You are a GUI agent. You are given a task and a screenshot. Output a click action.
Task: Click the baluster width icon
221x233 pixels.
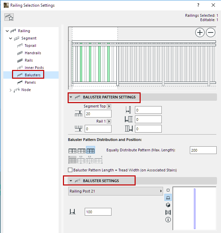click(x=72, y=212)
